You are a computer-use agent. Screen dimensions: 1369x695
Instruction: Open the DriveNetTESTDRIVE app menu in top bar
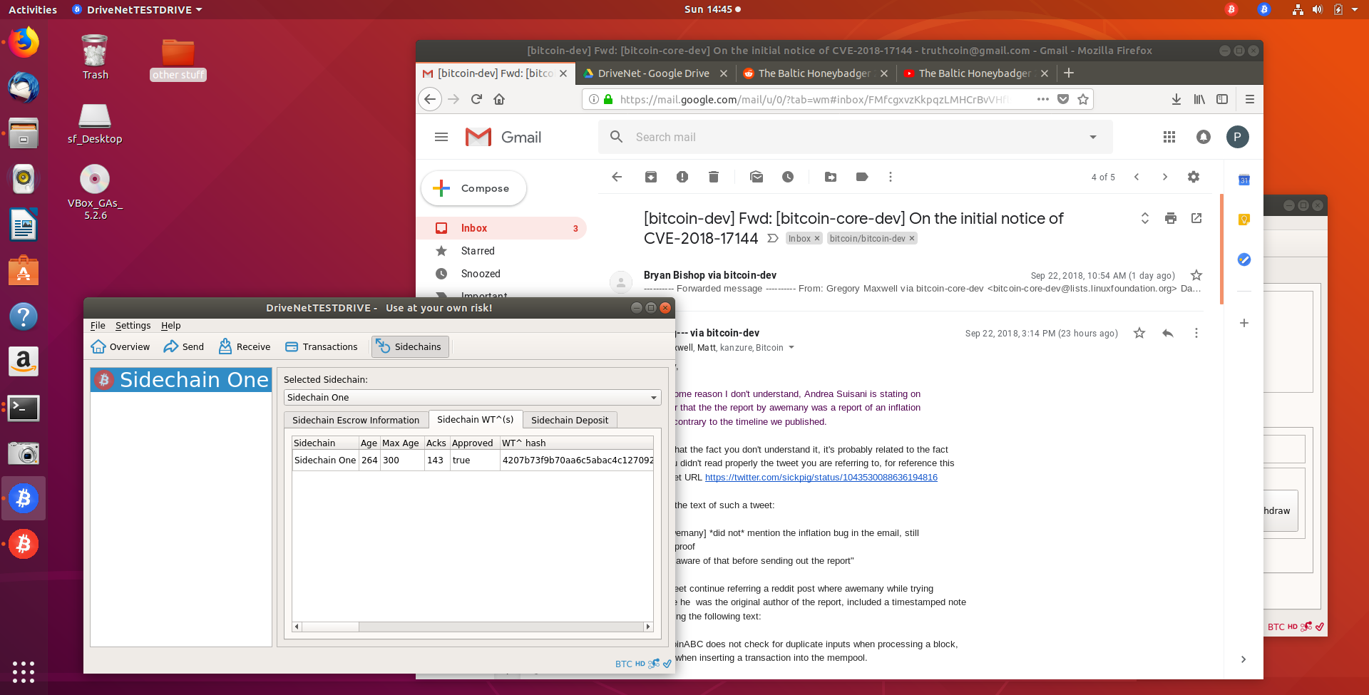point(138,9)
